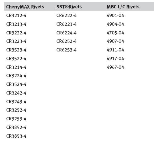
Task: Click the MBC L/C Rivets header
Action: click(123, 7)
